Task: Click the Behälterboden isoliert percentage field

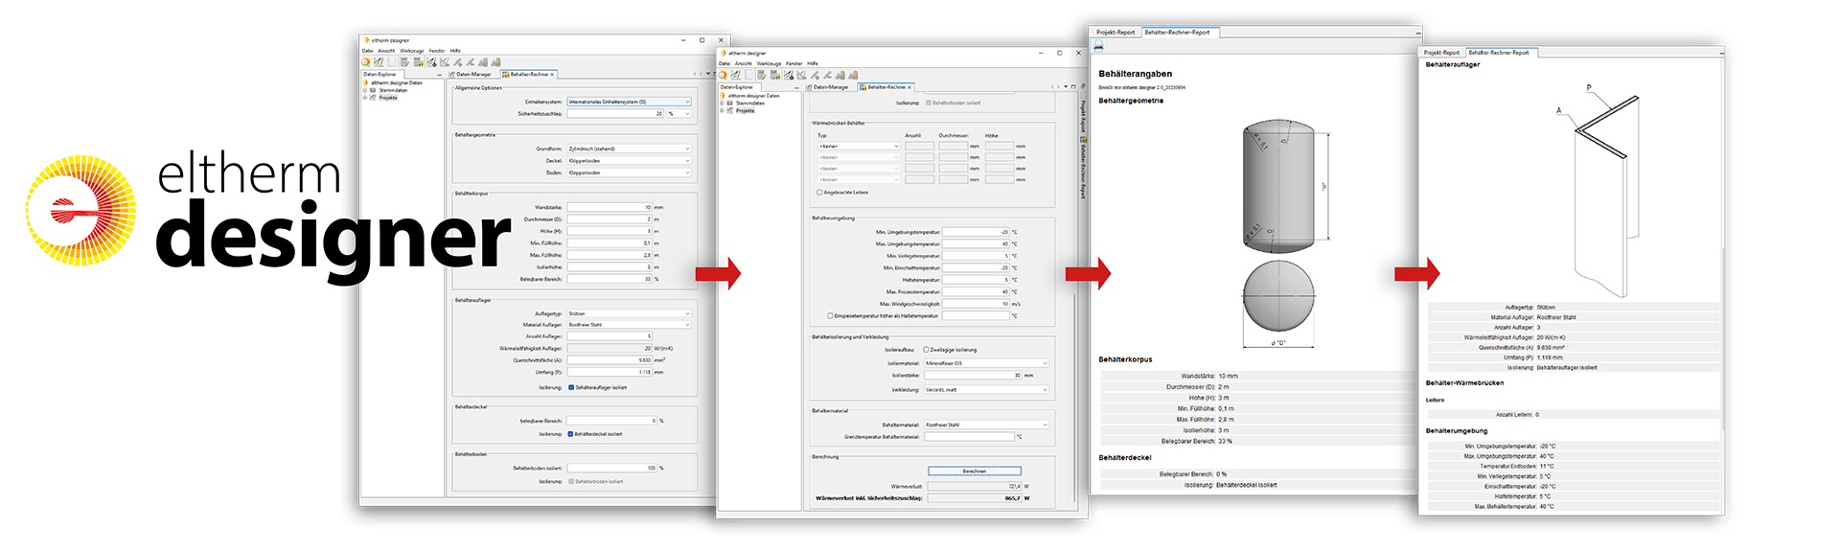Action: tap(611, 469)
